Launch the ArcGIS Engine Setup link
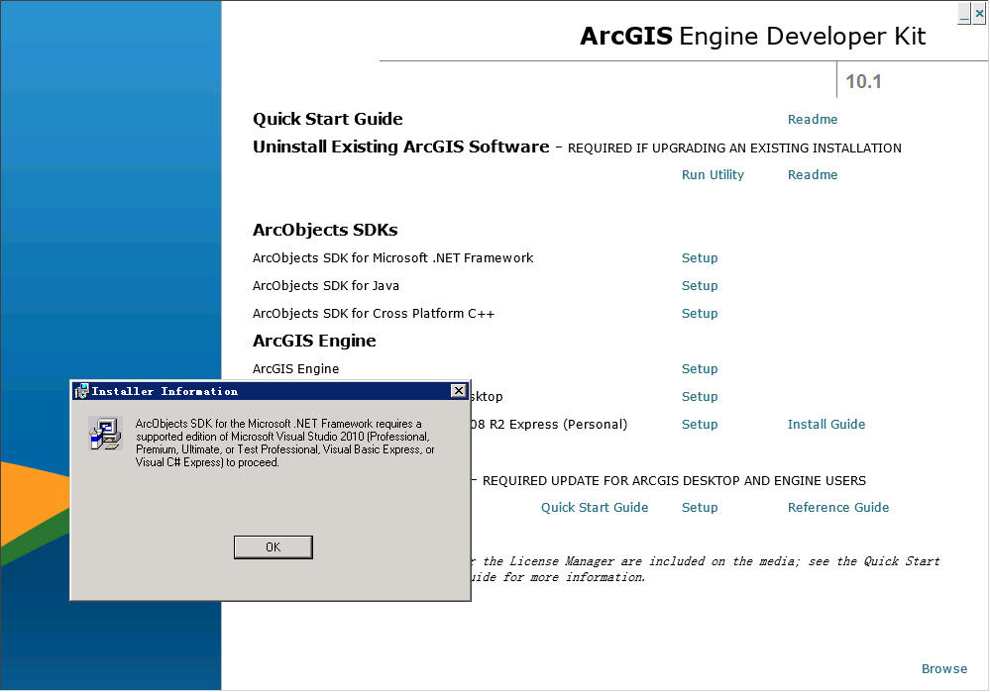990x692 pixels. click(700, 369)
